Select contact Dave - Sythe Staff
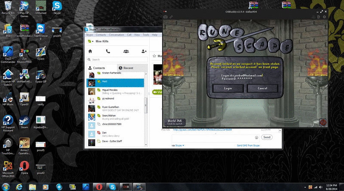Screen dimensions: 344x191 click(115, 142)
